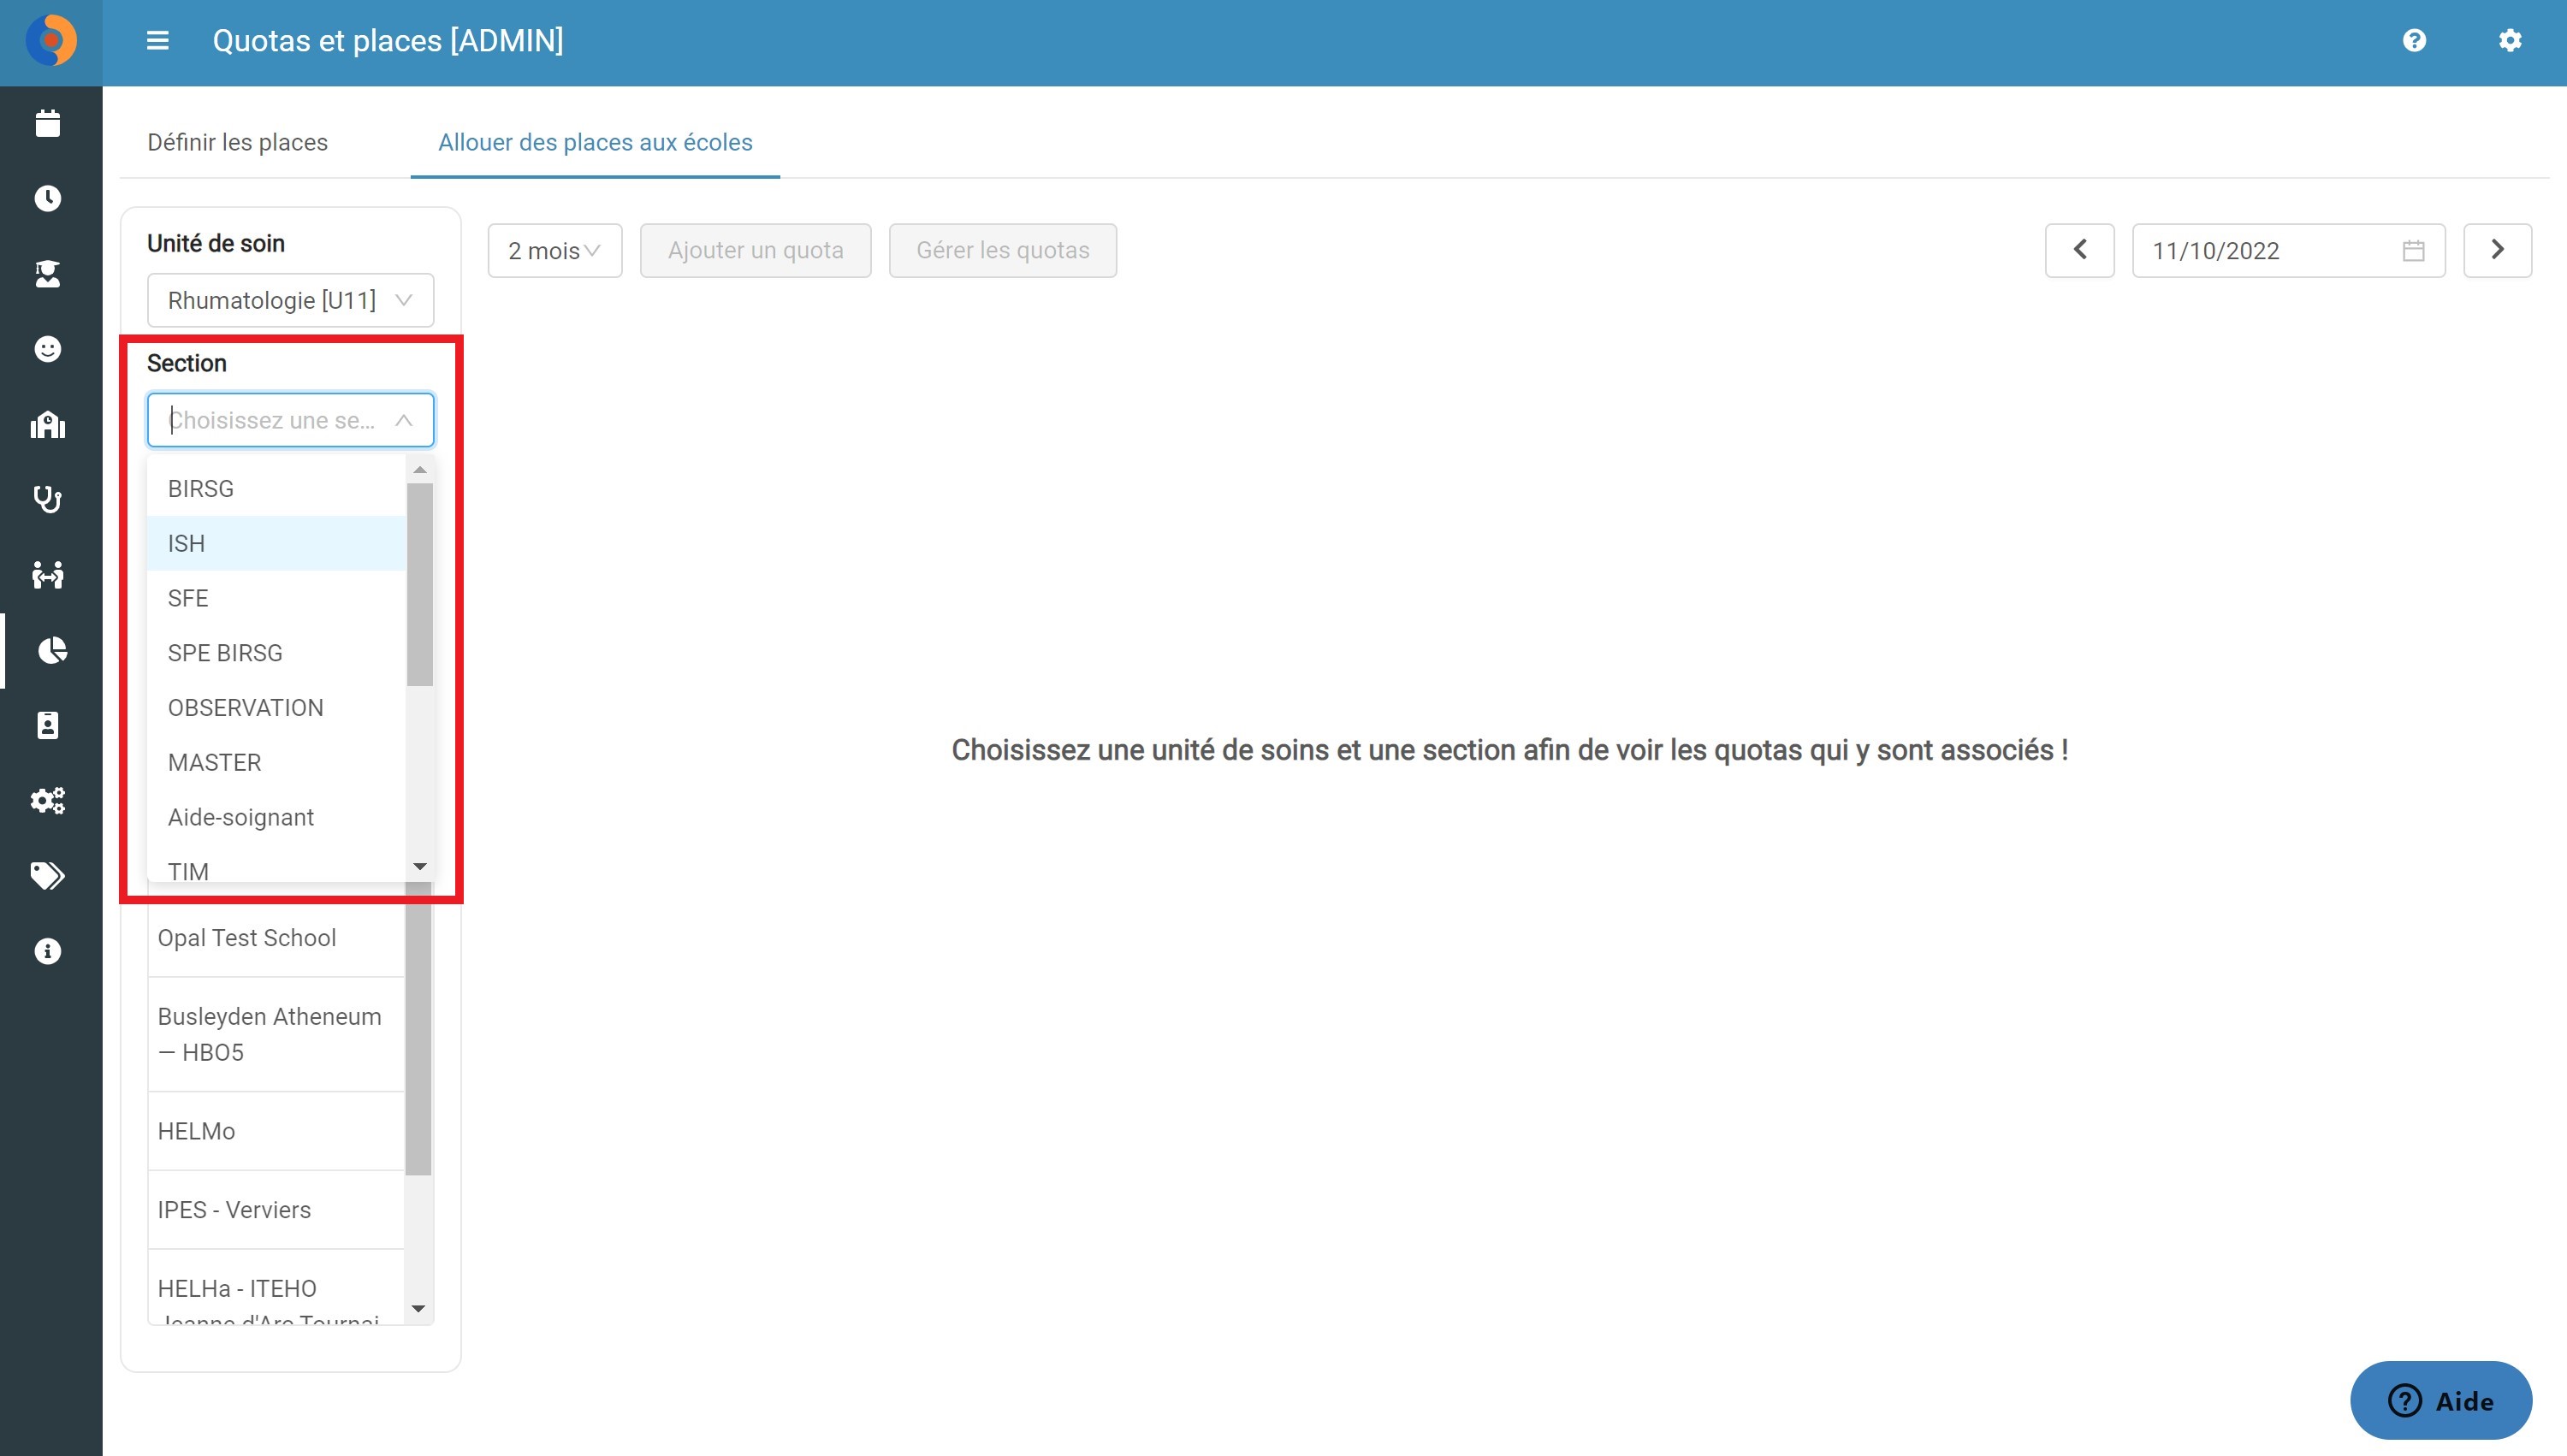The width and height of the screenshot is (2567, 1456).
Task: Open the multiple gears icon in sidebar
Action: coord(48,800)
